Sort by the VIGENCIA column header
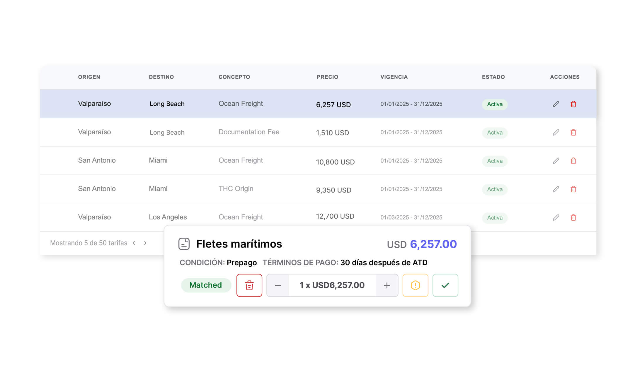The height and width of the screenshot is (372, 635). 394,77
